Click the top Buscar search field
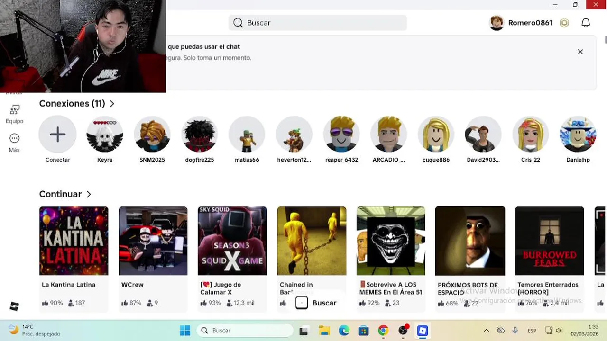This screenshot has width=607, height=341. tap(318, 23)
